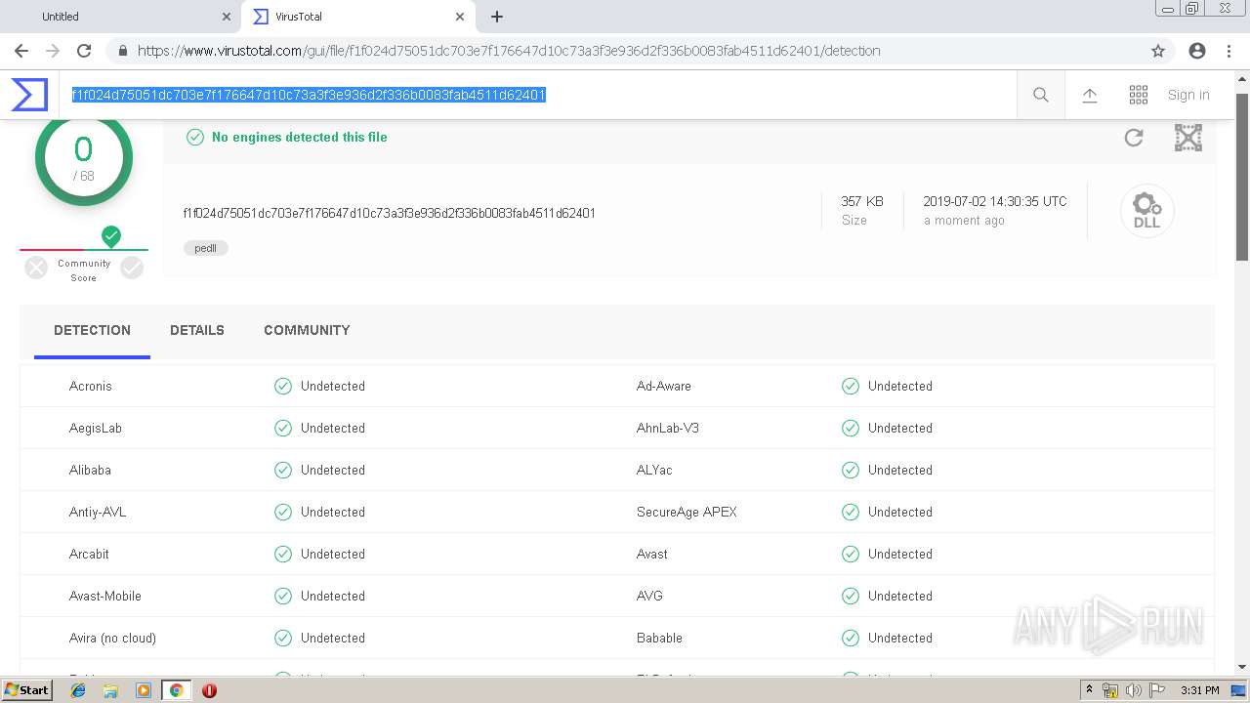Open media player from taskbar
This screenshot has height=703, width=1250.
click(x=144, y=690)
